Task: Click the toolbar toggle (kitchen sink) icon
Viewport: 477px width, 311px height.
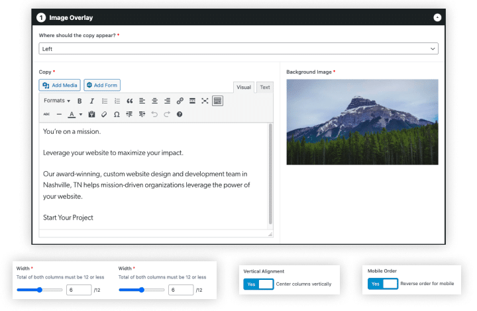Action: [x=217, y=101]
